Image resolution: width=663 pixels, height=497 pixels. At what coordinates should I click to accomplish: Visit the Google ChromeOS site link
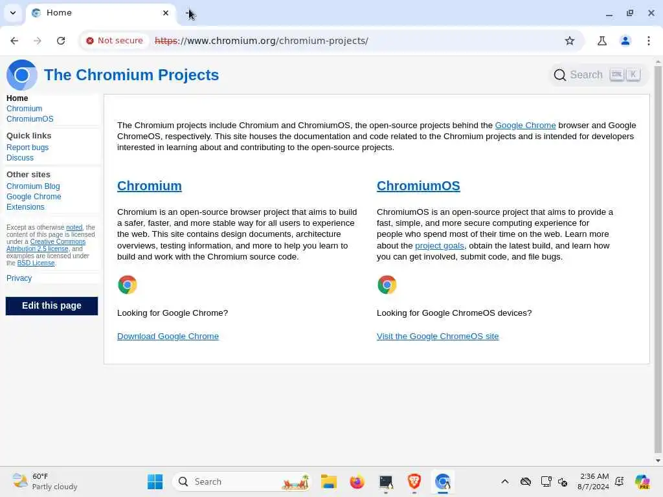[x=438, y=337]
